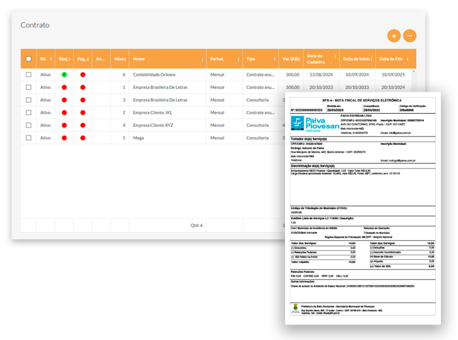Select checkbox for Empresa Cliente JKL row
This screenshot has height=340, width=458.
[29, 112]
